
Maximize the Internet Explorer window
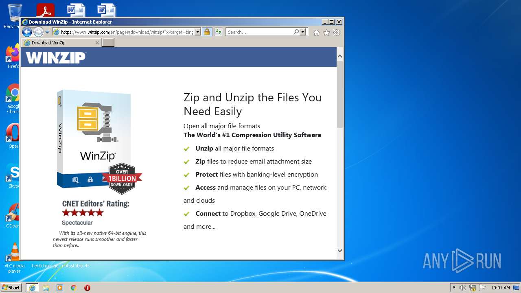coord(331,22)
